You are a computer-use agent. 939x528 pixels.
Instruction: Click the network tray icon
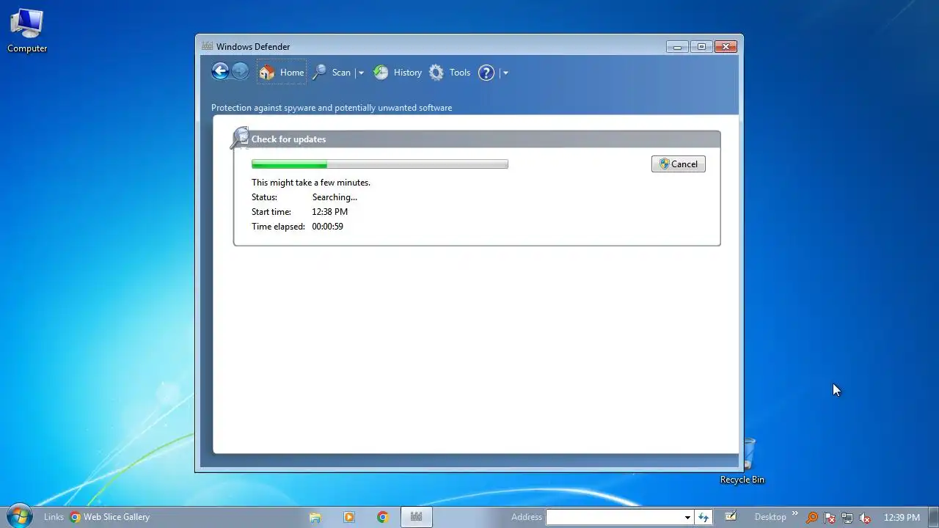point(847,518)
